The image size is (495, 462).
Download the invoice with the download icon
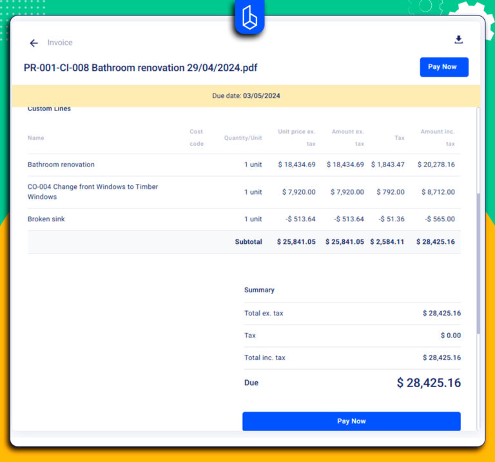coord(458,39)
